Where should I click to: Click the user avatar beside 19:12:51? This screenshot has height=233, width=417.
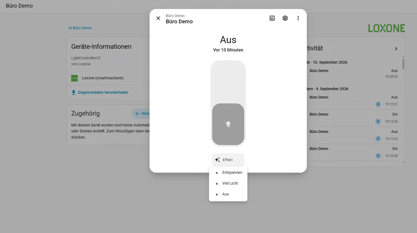click(x=378, y=104)
